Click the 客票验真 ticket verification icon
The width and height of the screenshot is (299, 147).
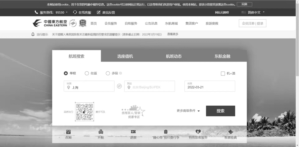tap(230, 132)
